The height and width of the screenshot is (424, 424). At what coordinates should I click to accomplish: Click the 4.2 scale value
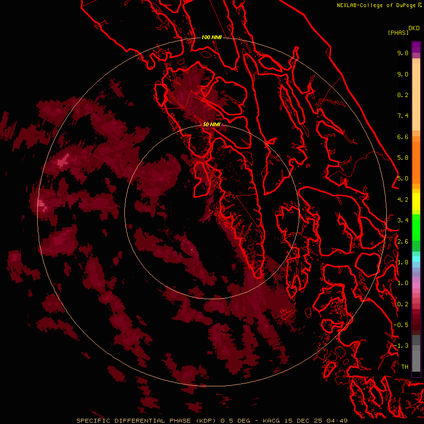click(403, 200)
